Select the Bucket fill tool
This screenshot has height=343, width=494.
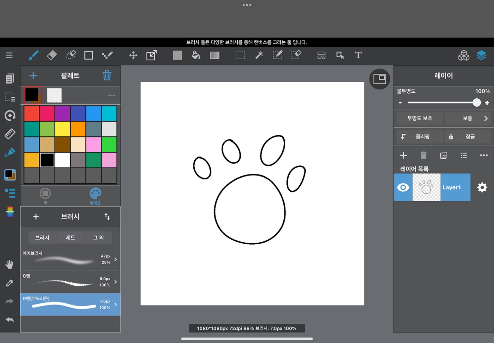(196, 55)
